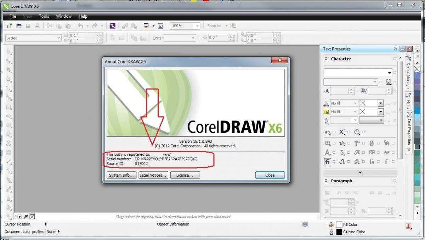Toggle checkbox beside font name dropdown
425x240 pixels.
pyautogui.click(x=395, y=73)
